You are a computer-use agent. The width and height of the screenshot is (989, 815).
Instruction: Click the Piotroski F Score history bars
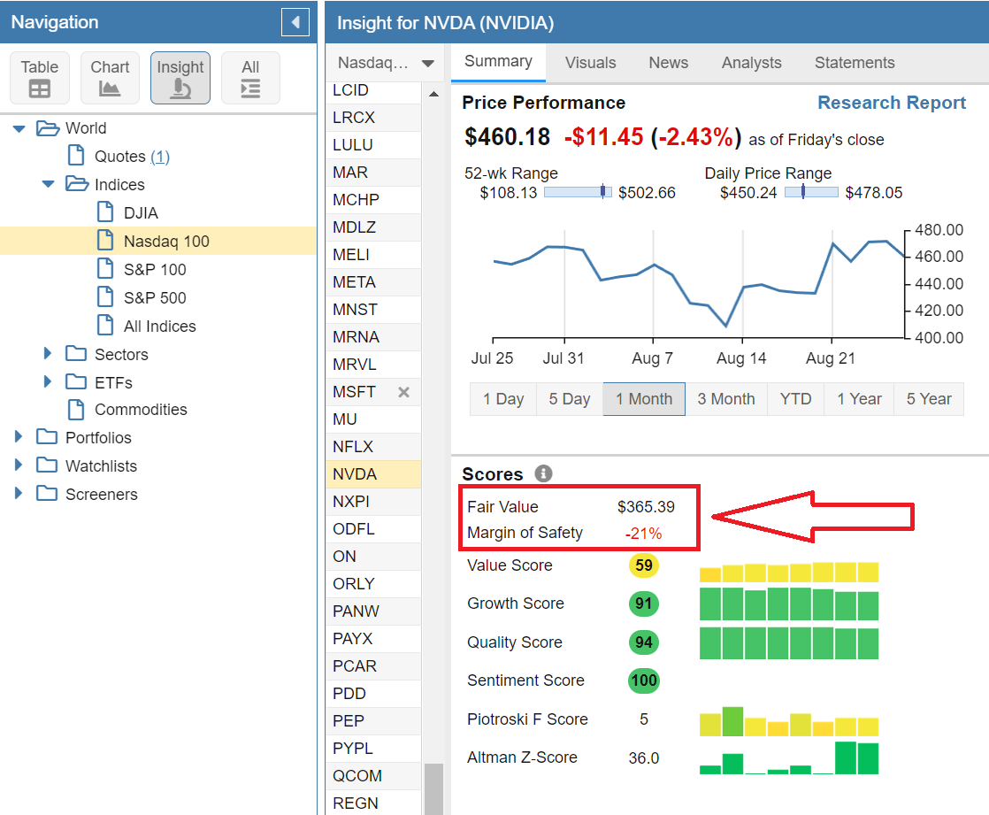tap(788, 721)
